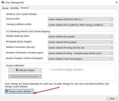Open the Default rendering intent dropdown
Screen dimensions: 119x101
pos(81,36)
